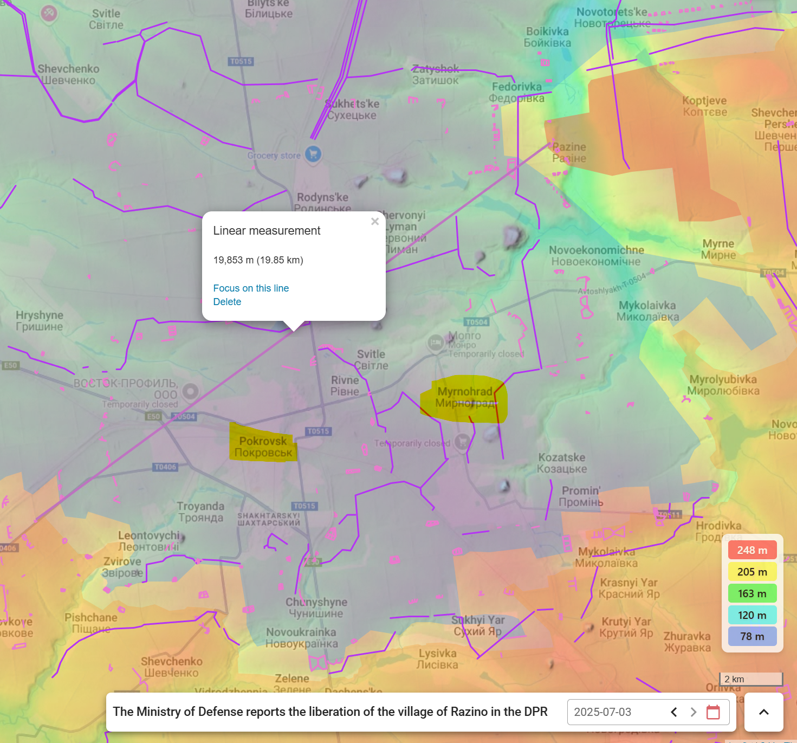Click the Boikivka village label
Viewport: 797px width, 743px height.
(x=547, y=37)
